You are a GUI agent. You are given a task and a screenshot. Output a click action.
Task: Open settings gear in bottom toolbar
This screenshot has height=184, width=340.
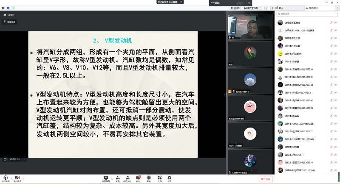pyautogui.click(x=169, y=179)
